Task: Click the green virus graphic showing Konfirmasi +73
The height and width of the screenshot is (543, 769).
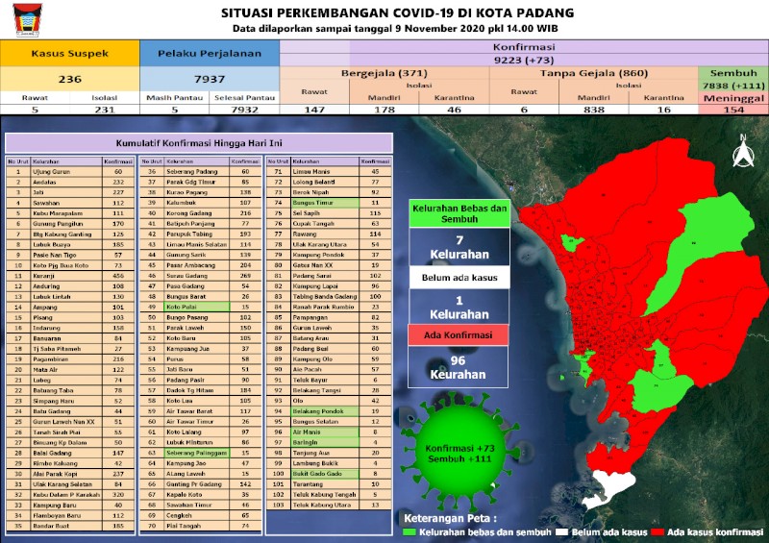Action: pos(459,453)
